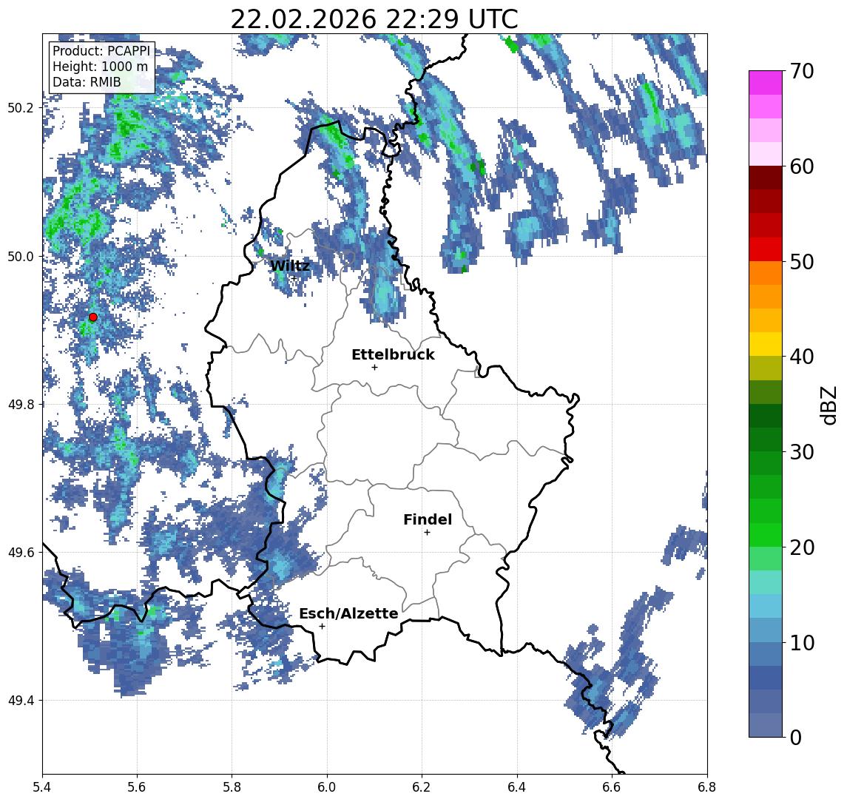Click the olive colorbar segment below 40
Image resolution: width=847 pixels, height=802 pixels.
click(x=766, y=368)
